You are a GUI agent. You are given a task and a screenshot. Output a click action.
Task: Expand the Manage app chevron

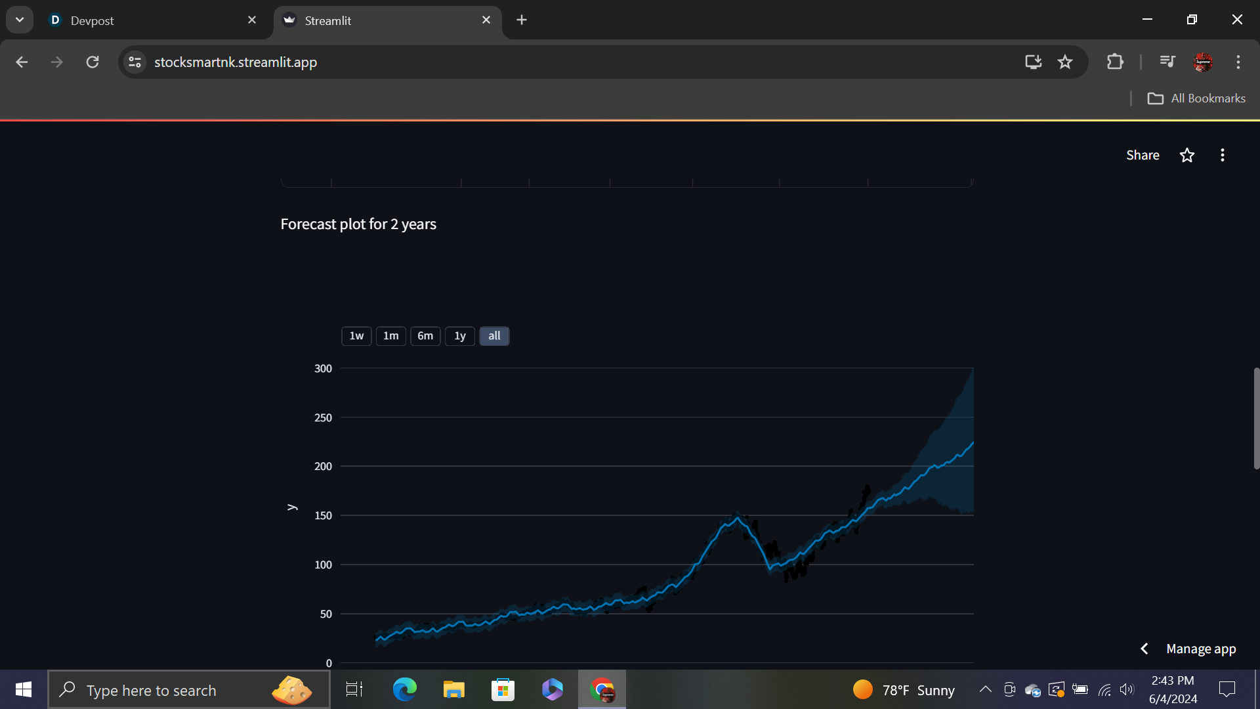(1144, 649)
